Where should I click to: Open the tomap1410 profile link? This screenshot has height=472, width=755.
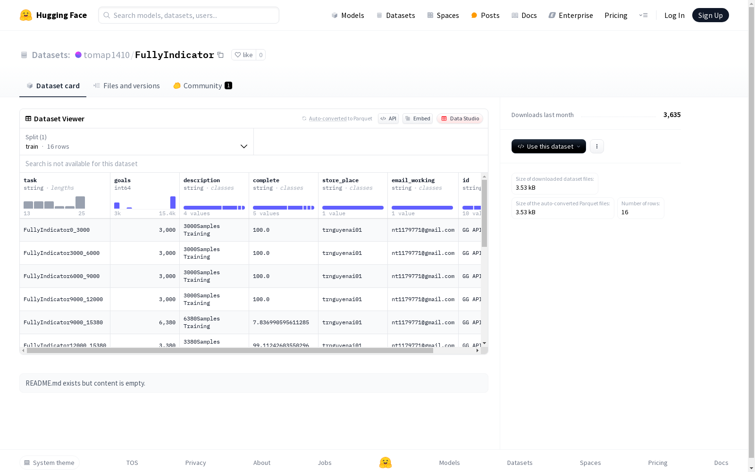click(x=107, y=55)
